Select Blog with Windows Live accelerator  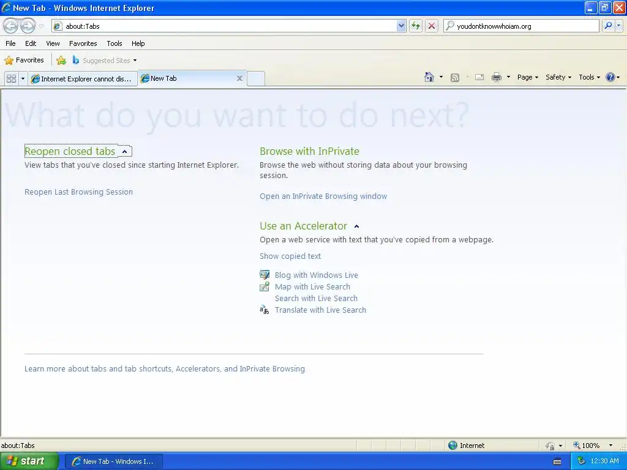[317, 275]
